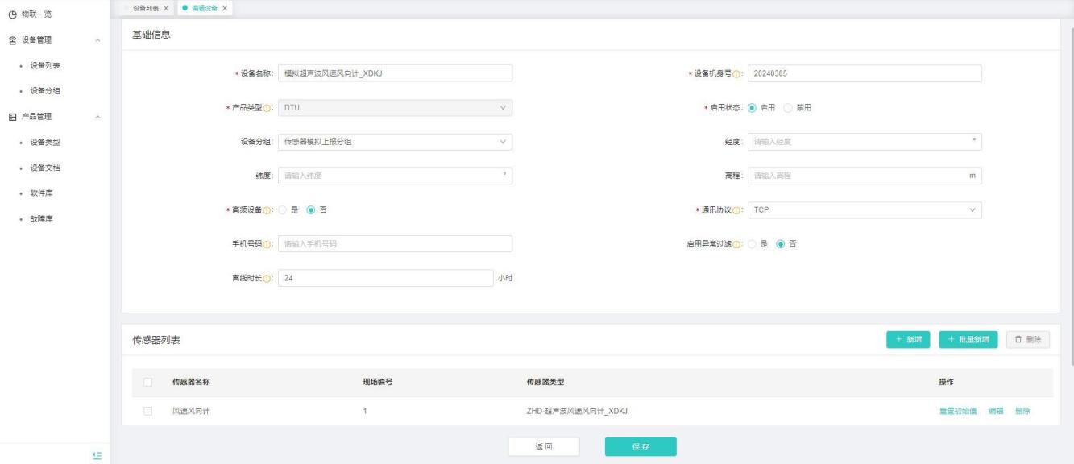Close the 编辑设备 tab with its X
This screenshot has width=1074, height=464.
(x=224, y=8)
